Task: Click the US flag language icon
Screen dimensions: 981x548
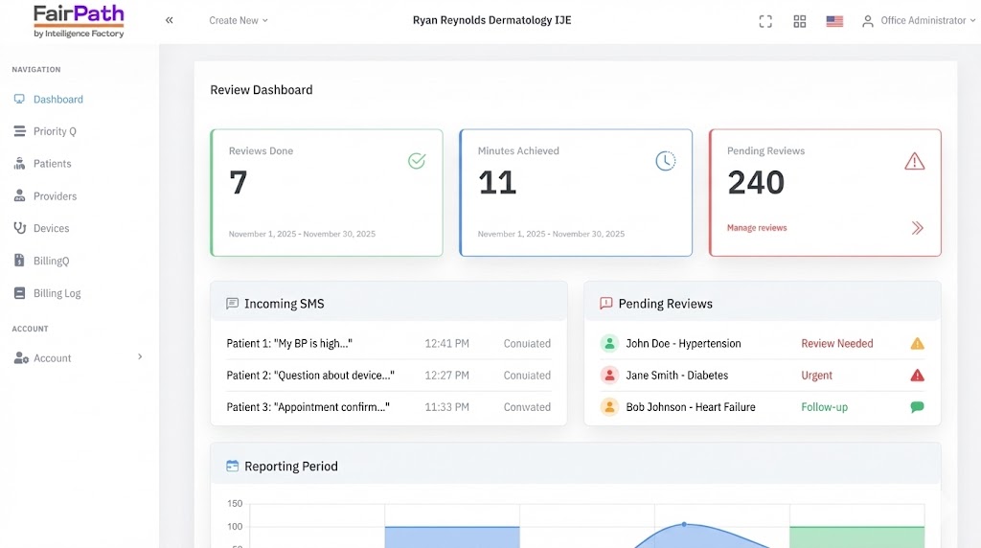Action: coord(834,21)
